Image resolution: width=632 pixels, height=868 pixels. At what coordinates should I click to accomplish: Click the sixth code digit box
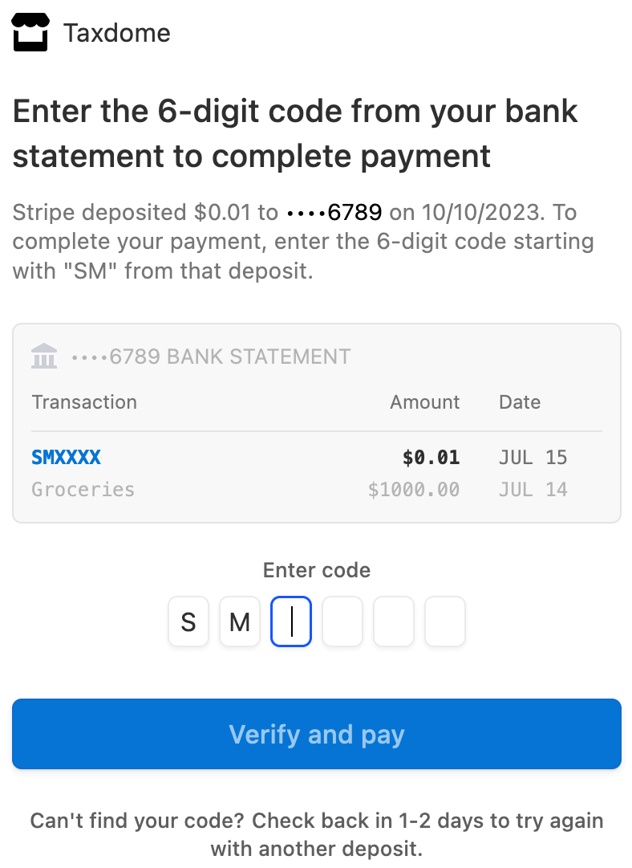(x=445, y=621)
